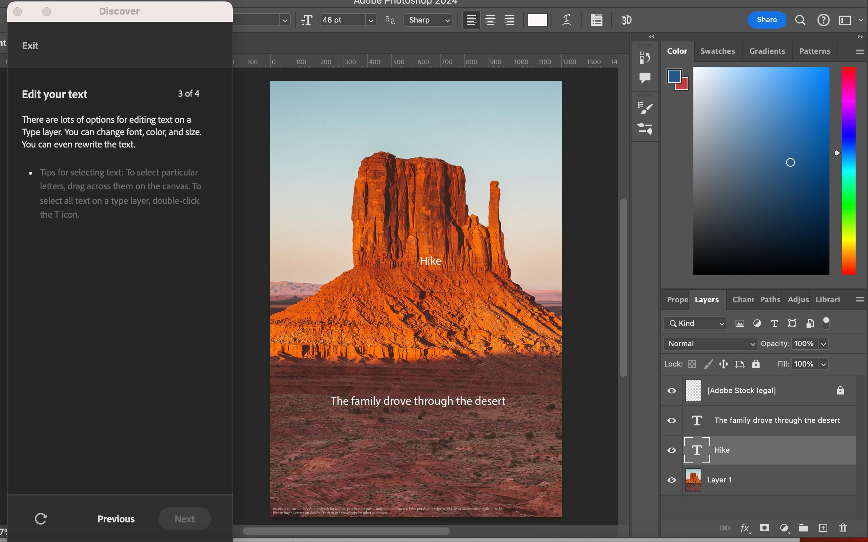The width and height of the screenshot is (868, 542).
Task: Open the Channels panel tab
Action: (742, 300)
